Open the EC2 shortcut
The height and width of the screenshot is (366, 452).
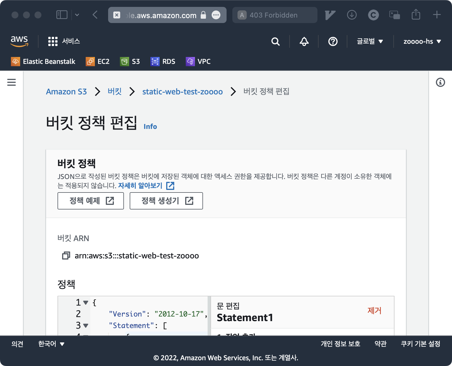(x=97, y=62)
